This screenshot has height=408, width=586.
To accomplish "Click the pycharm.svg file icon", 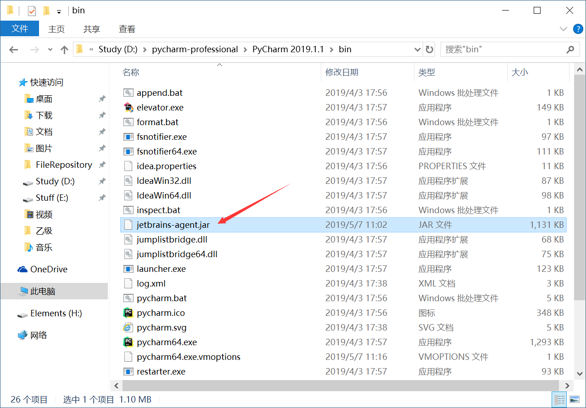I will 128,327.
